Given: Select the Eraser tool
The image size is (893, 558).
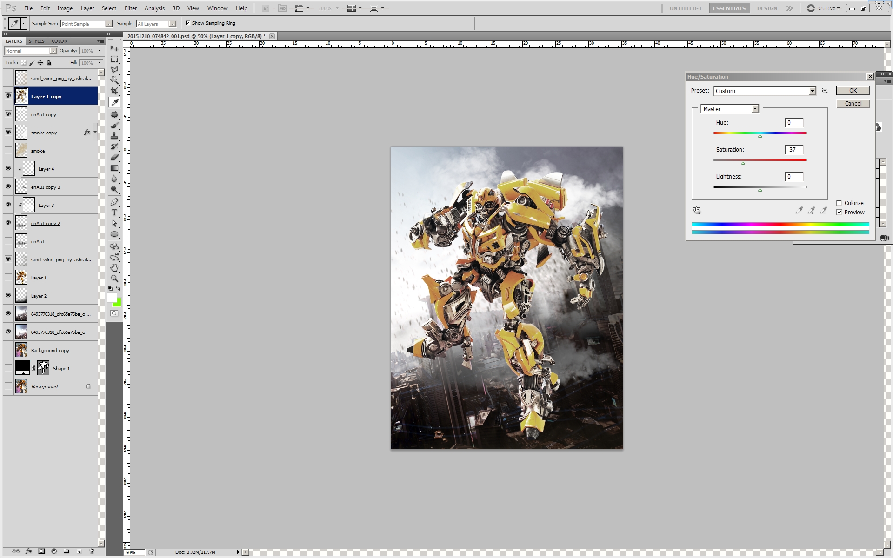Looking at the screenshot, I should (114, 157).
